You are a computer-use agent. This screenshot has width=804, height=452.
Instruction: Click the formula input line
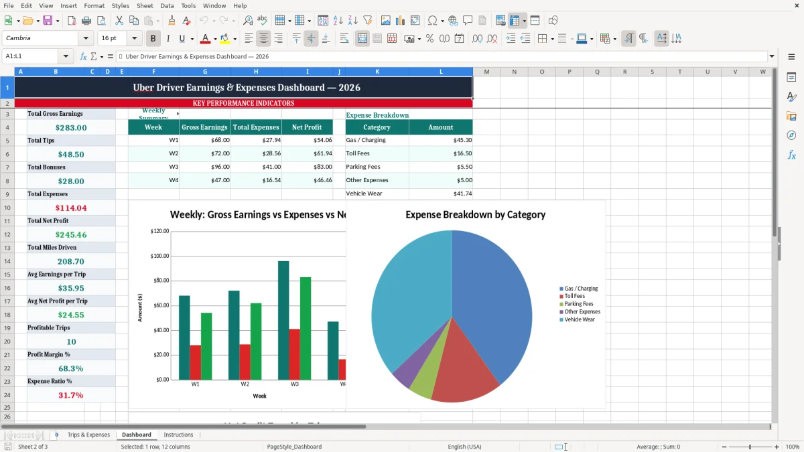pyautogui.click(x=441, y=56)
